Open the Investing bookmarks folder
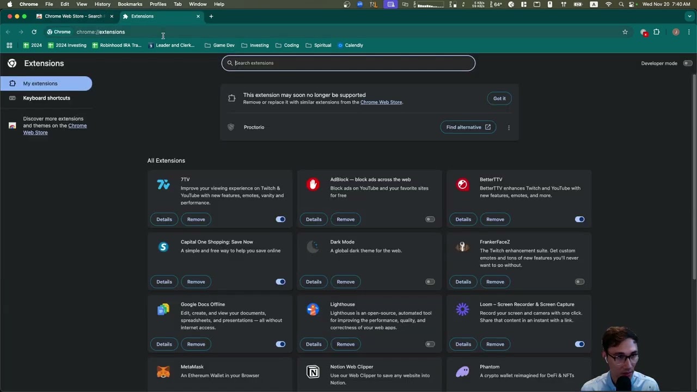 (255, 45)
